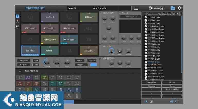This screenshot has height=109, width=198.
Task: Enable the Filter section checkbox
Action: tap(120, 13)
